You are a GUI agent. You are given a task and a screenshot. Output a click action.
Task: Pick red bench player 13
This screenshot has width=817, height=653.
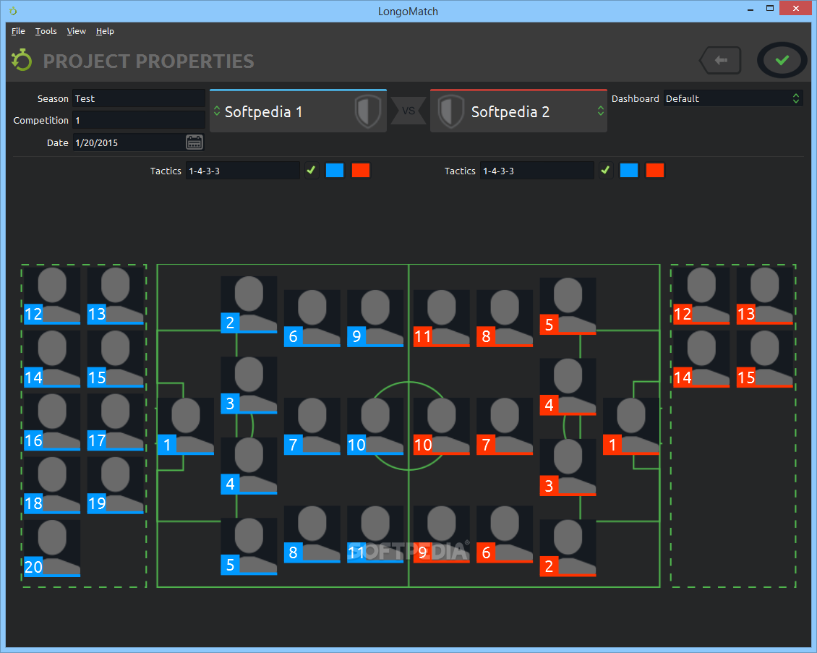tap(764, 296)
